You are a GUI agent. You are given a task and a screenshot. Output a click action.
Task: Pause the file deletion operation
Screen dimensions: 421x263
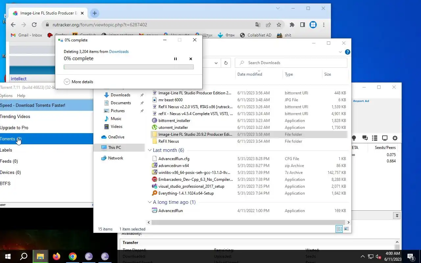coord(175,59)
